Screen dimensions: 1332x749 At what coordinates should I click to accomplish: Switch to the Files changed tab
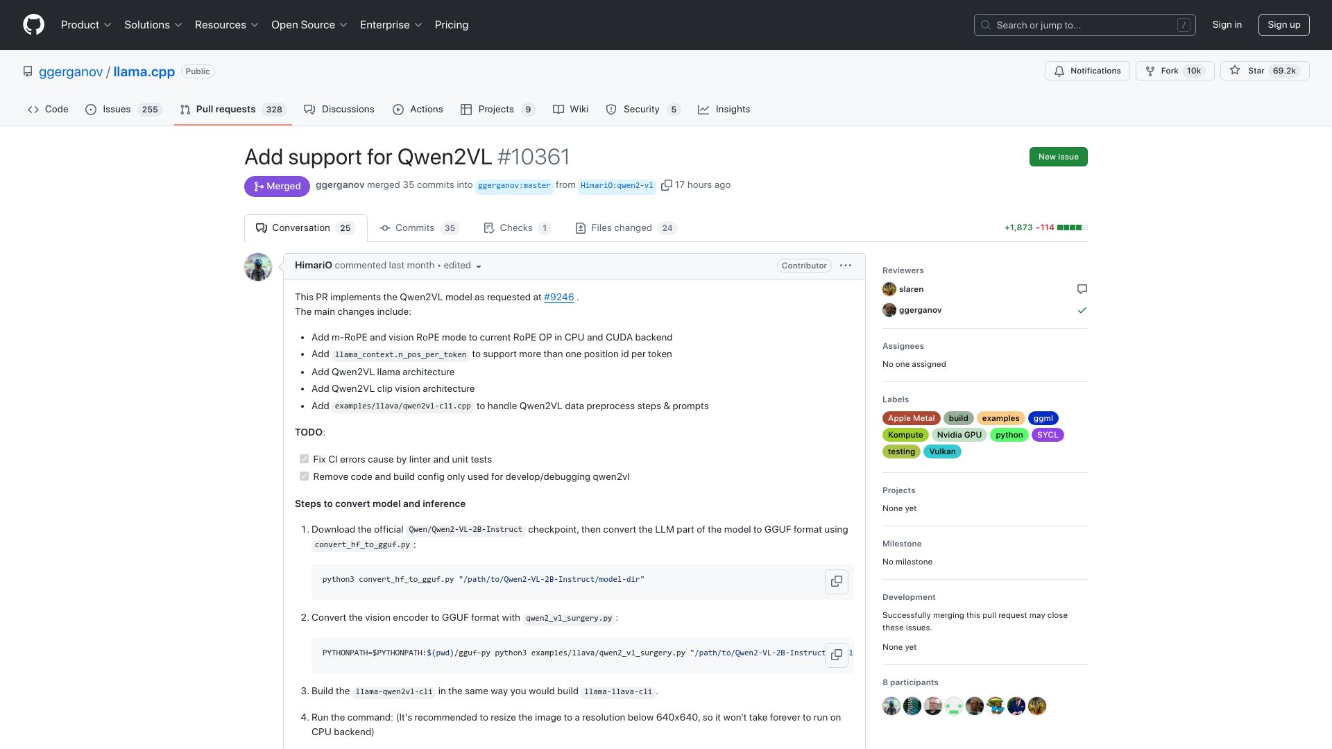[626, 228]
